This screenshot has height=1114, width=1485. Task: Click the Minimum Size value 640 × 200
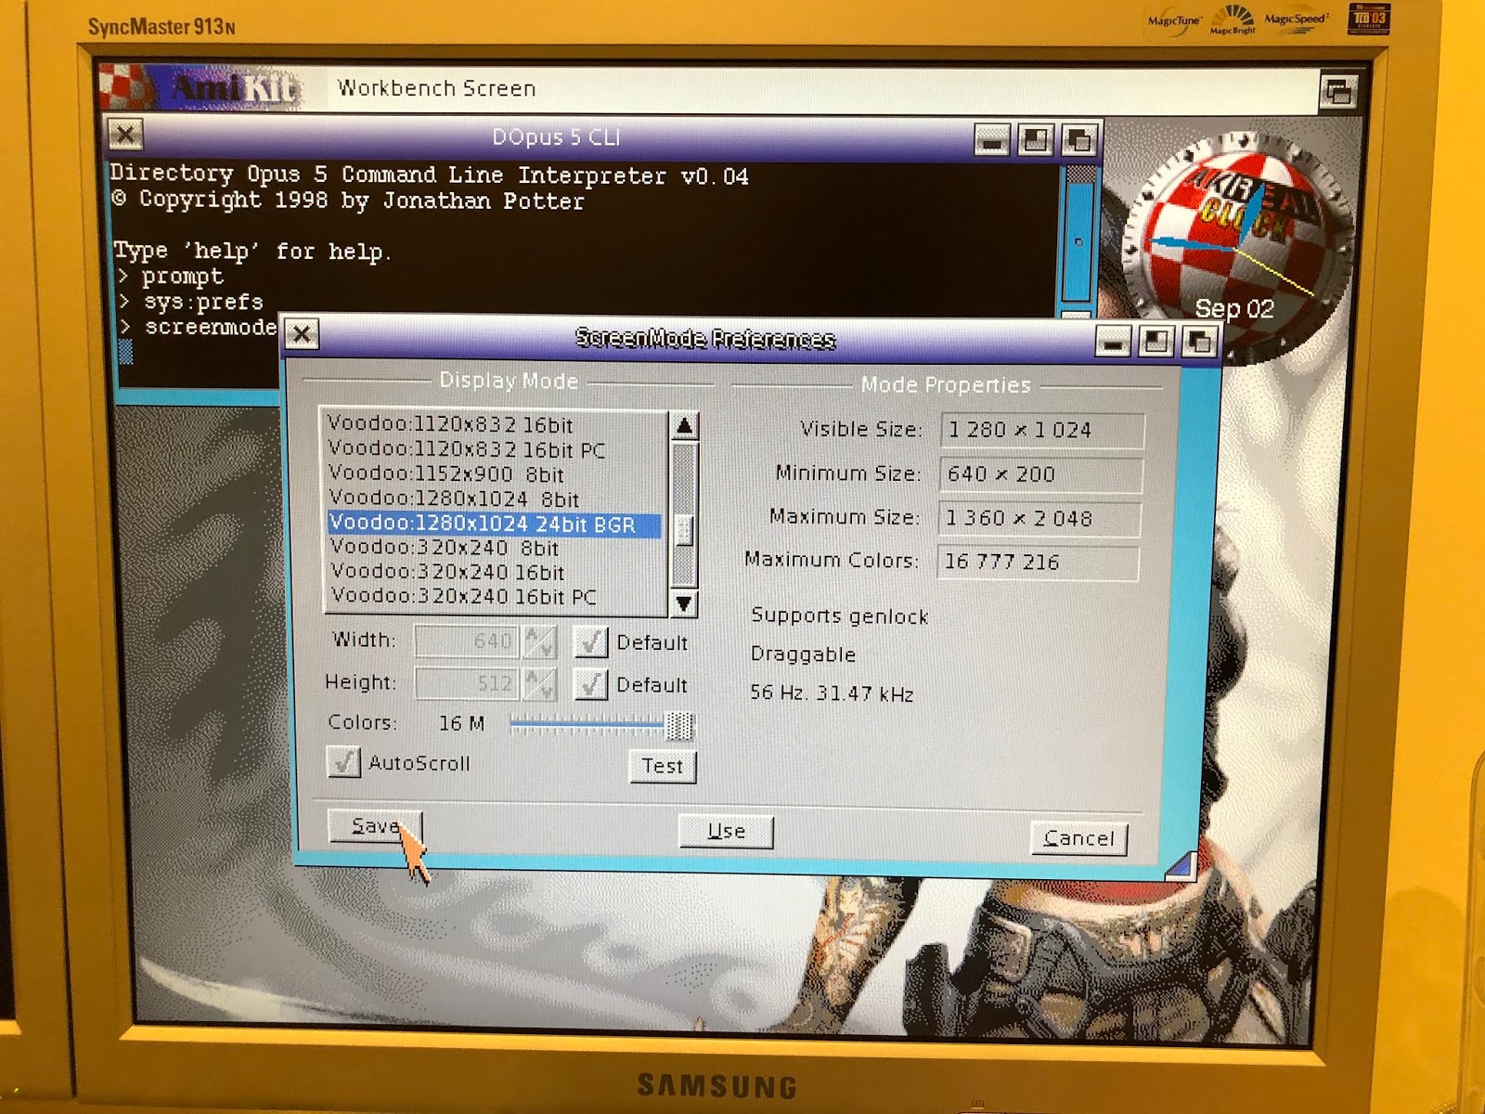[x=1040, y=474]
